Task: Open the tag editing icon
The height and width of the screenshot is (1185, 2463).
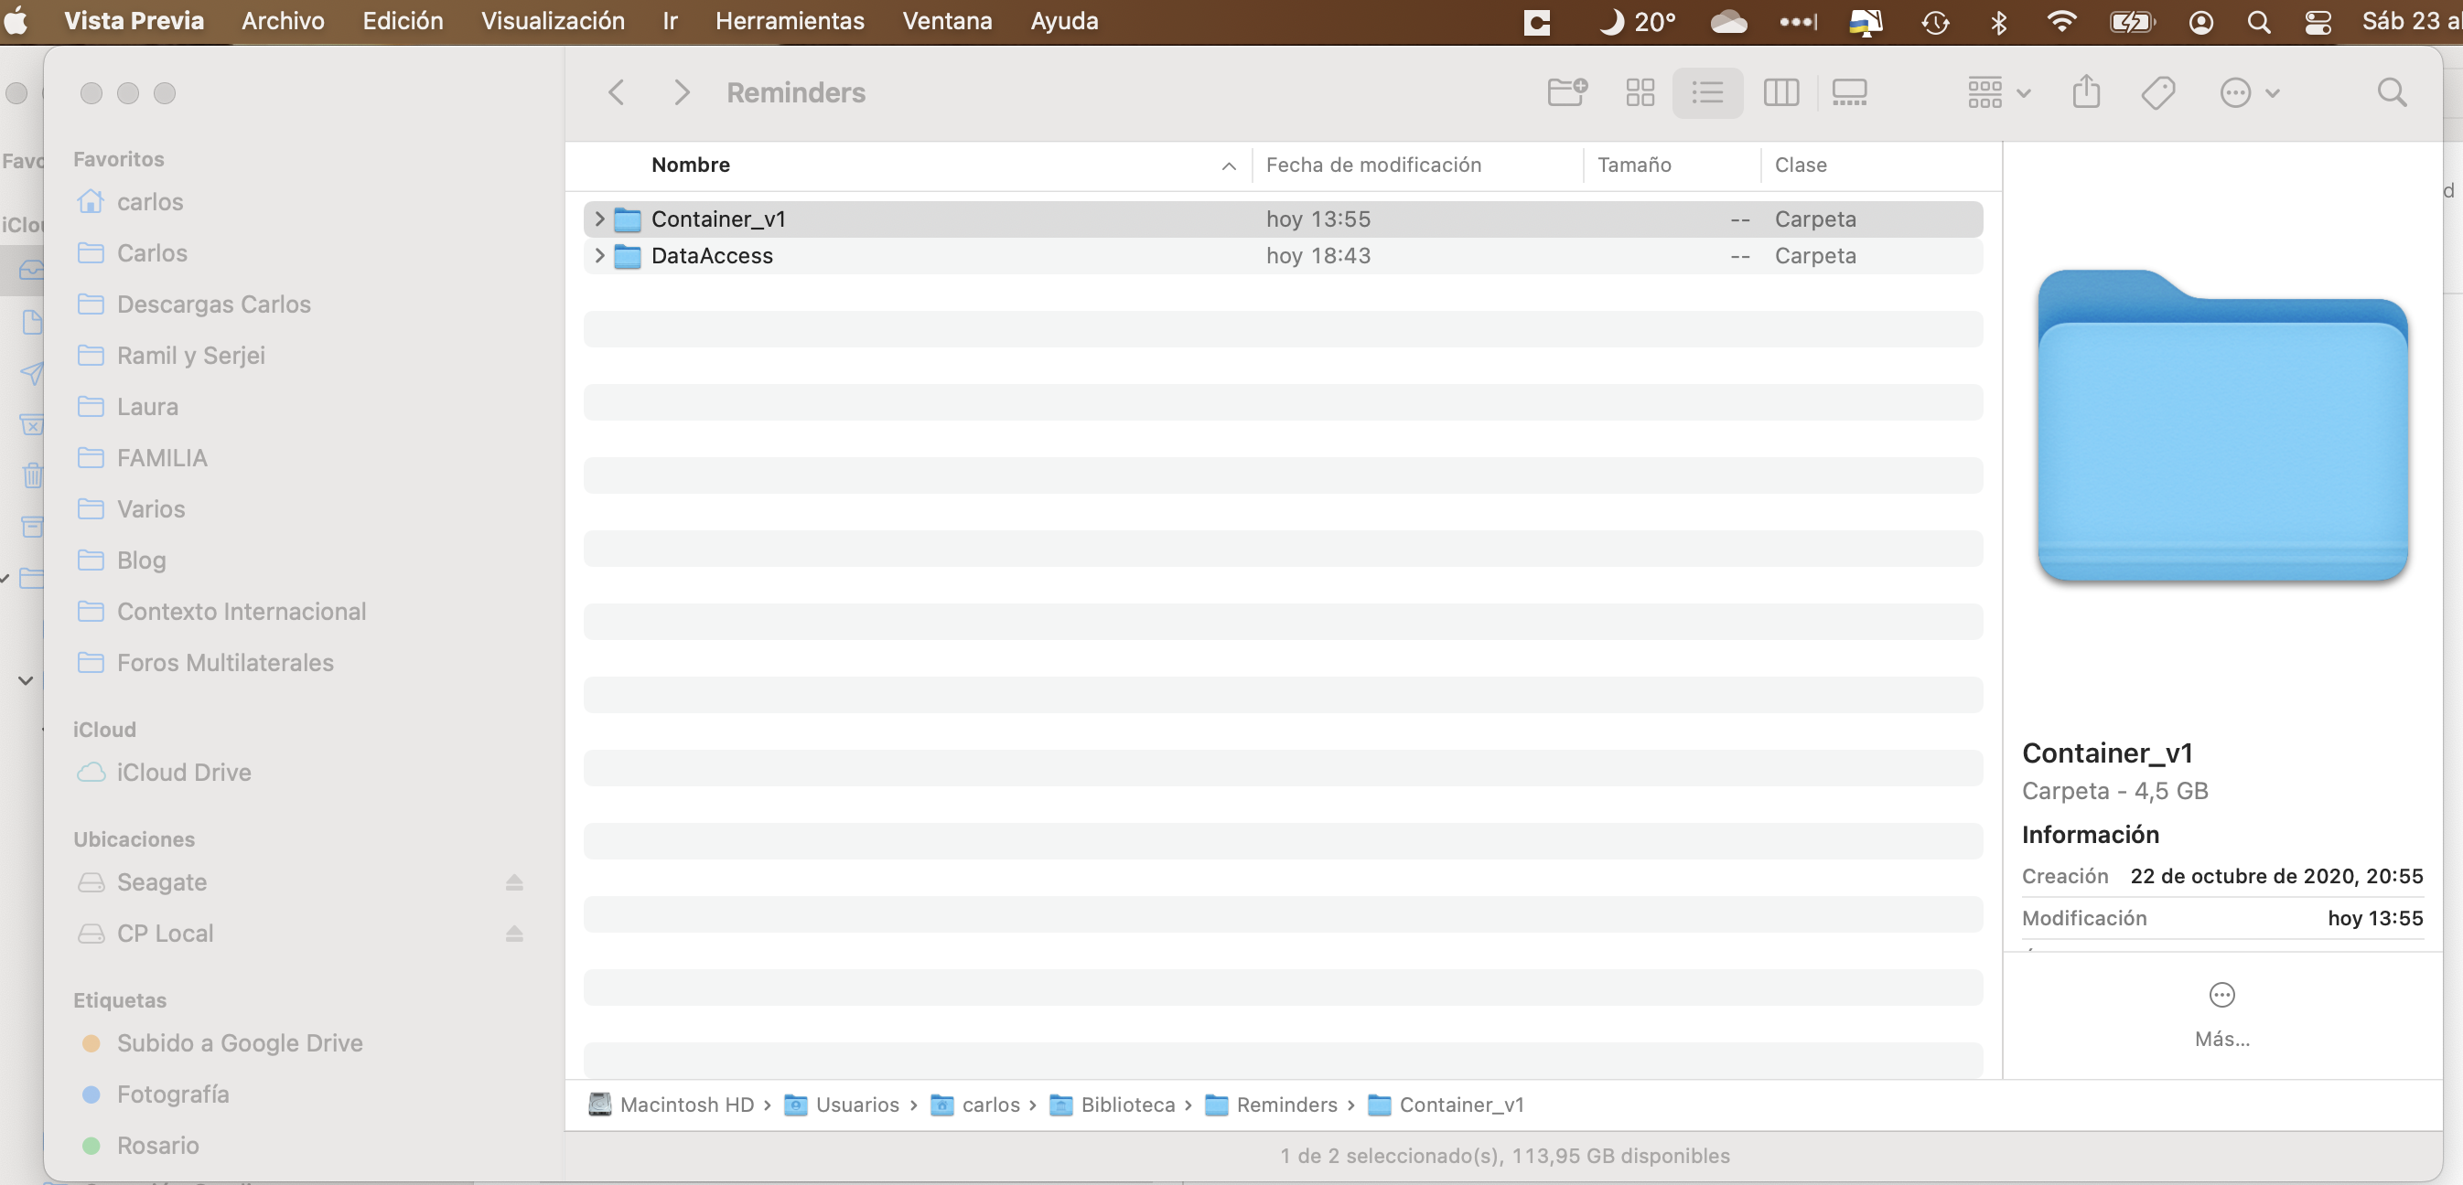Action: pyautogui.click(x=2158, y=92)
